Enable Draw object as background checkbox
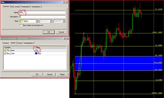This screenshot has width=164, height=98. click(x=21, y=25)
